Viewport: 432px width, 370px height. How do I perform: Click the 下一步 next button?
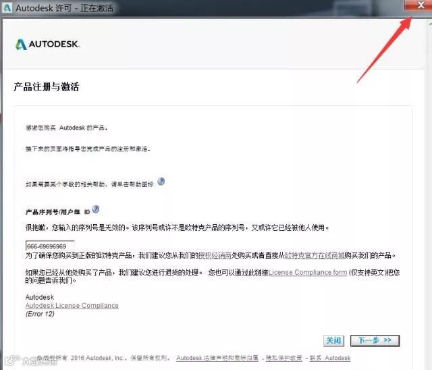tap(375, 340)
